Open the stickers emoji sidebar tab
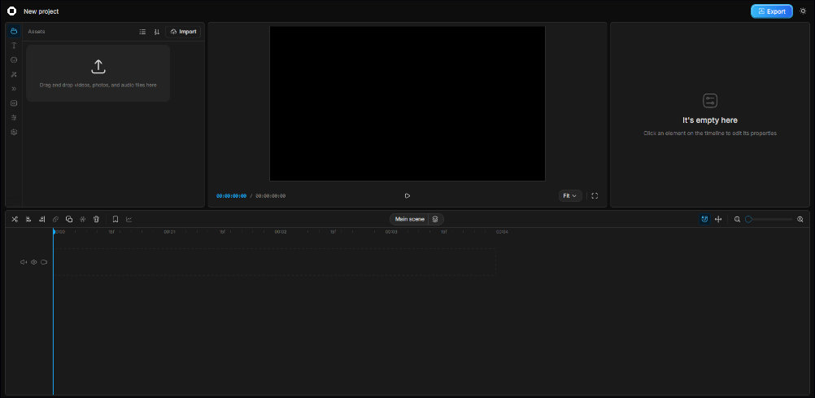The image size is (815, 398). [x=14, y=60]
